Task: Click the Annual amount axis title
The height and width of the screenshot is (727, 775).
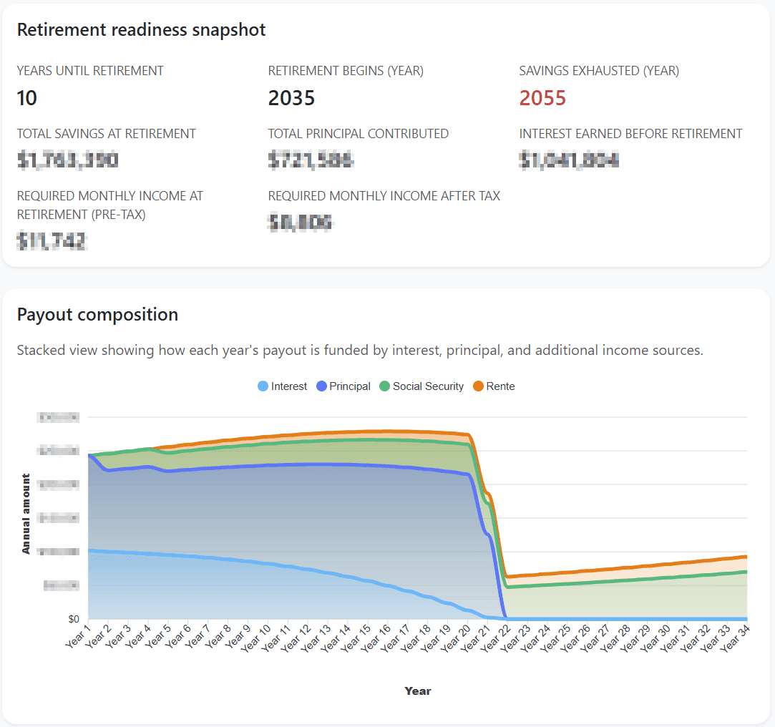Action: [26, 514]
